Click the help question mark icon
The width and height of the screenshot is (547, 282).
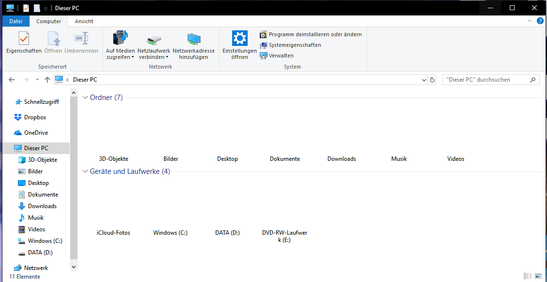pos(540,21)
